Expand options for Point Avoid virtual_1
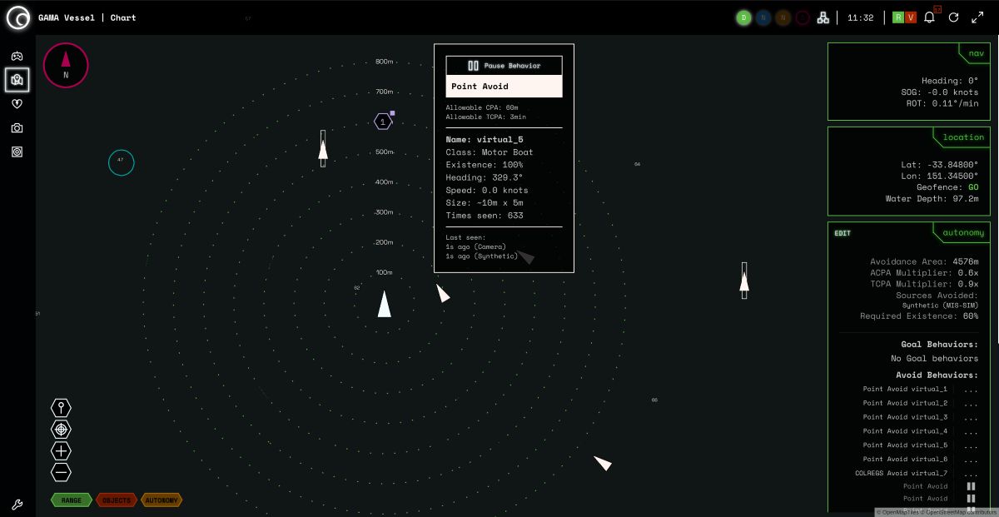This screenshot has width=999, height=517. pyautogui.click(x=971, y=390)
